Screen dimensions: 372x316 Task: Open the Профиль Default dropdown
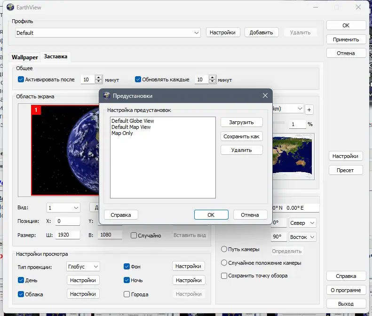coord(108,33)
